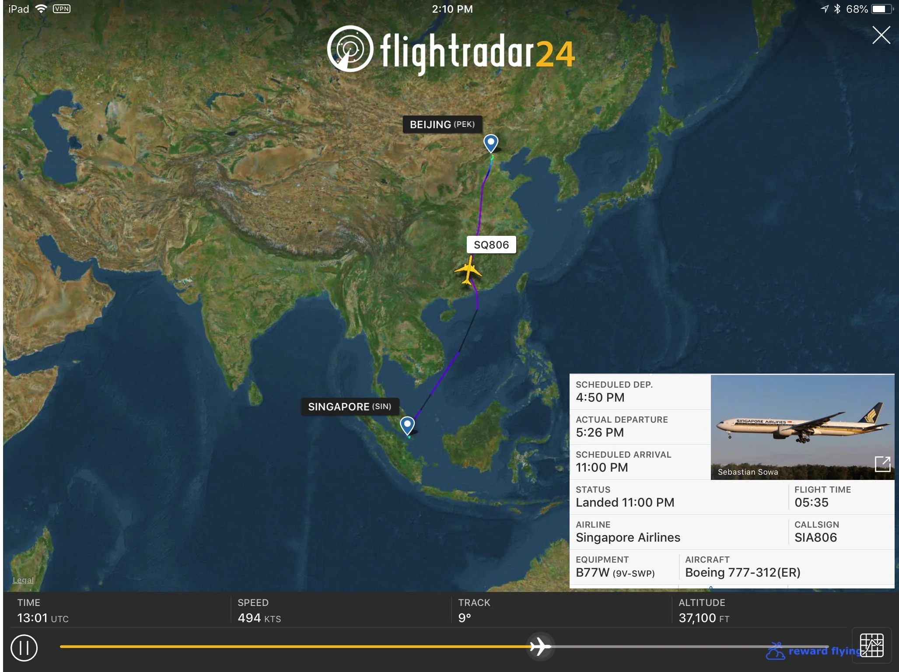Close the flight playback view
The image size is (899, 672).
coord(881,35)
